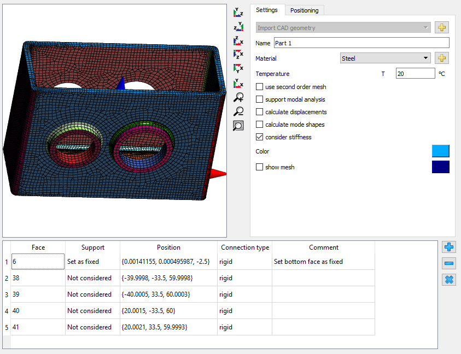Enable use second order mesh
Viewport: 461px width, 354px height.
(260, 87)
